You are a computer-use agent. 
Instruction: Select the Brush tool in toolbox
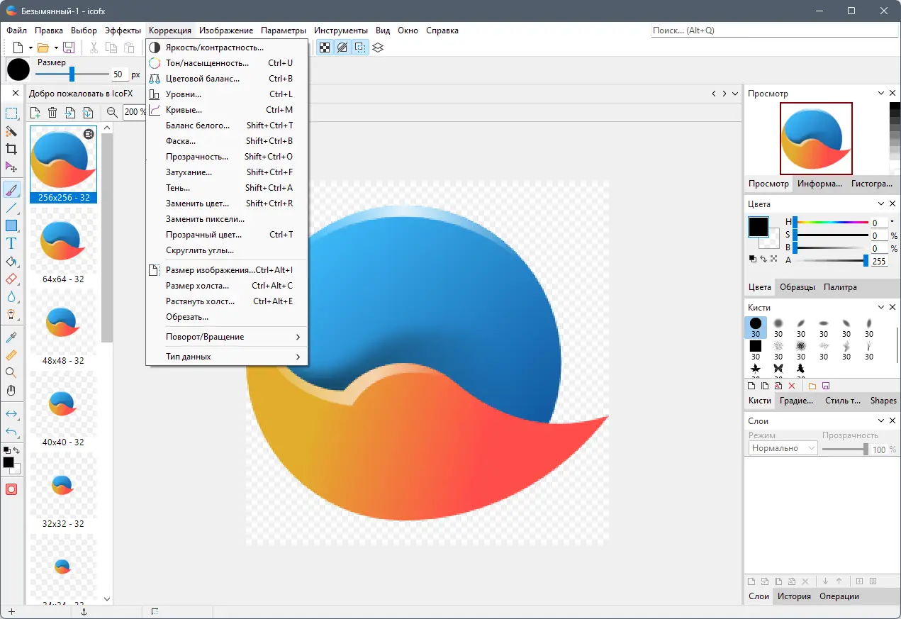[11, 190]
